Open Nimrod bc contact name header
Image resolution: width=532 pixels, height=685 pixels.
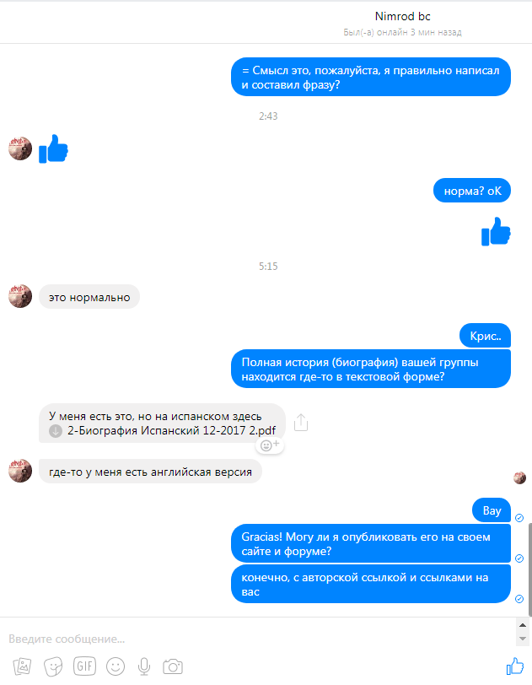(403, 16)
